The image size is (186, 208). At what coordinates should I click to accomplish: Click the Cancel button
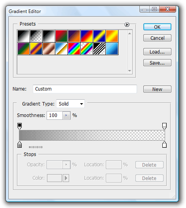[x=157, y=38]
